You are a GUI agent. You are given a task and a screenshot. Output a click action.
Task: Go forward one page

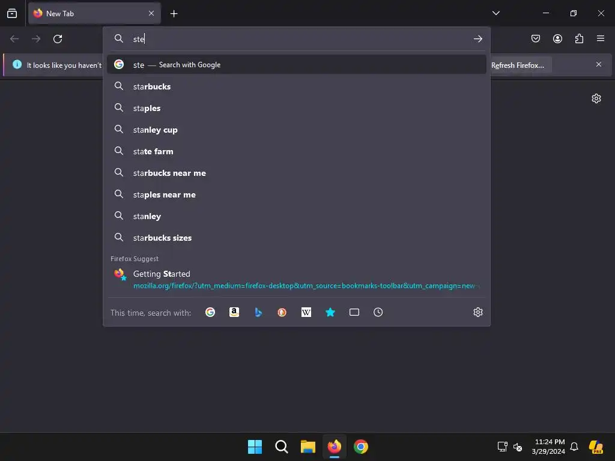pyautogui.click(x=36, y=39)
